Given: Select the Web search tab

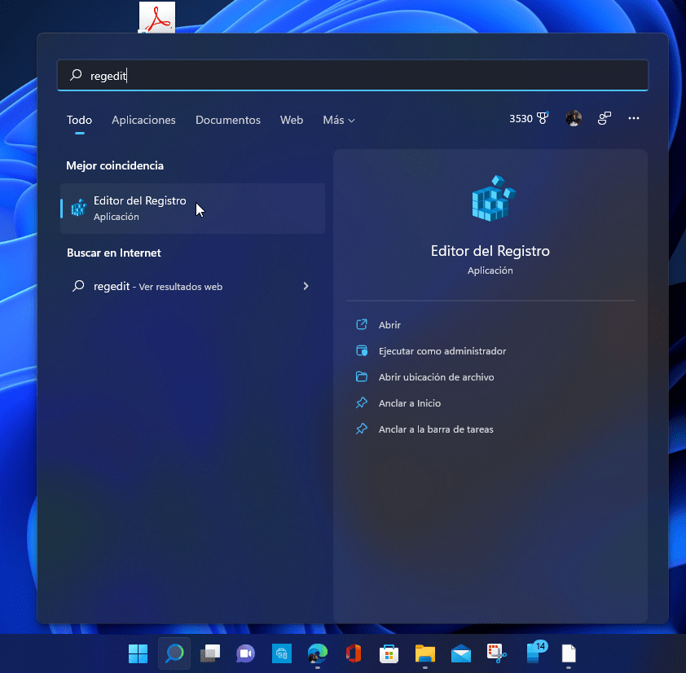Looking at the screenshot, I should (292, 120).
